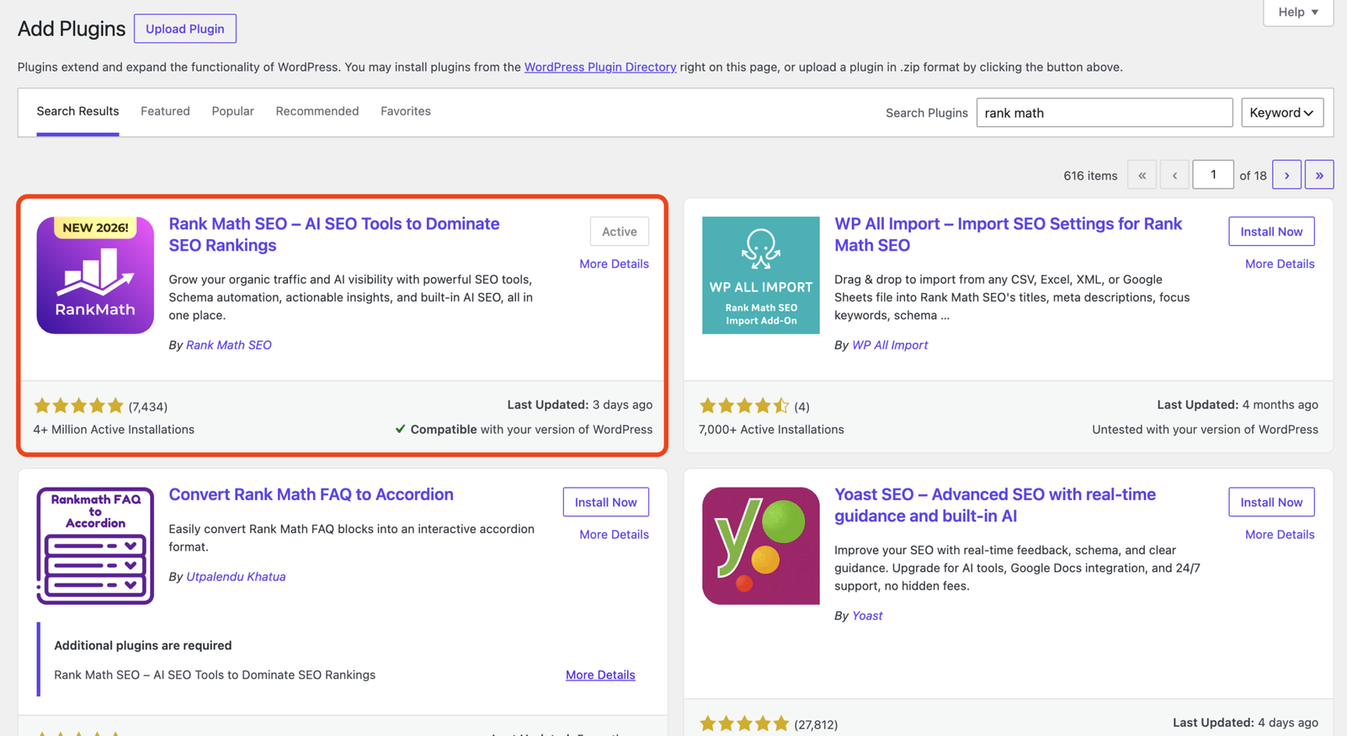This screenshot has height=736, width=1347.
Task: Open More Details for Yoast SEO
Action: coord(1280,534)
